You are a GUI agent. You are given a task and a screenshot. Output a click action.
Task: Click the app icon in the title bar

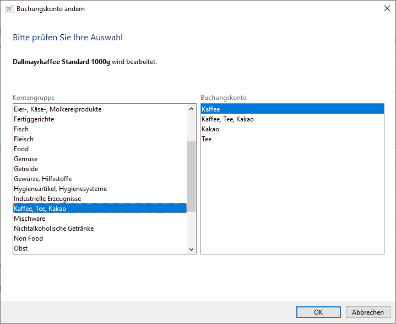click(x=8, y=9)
